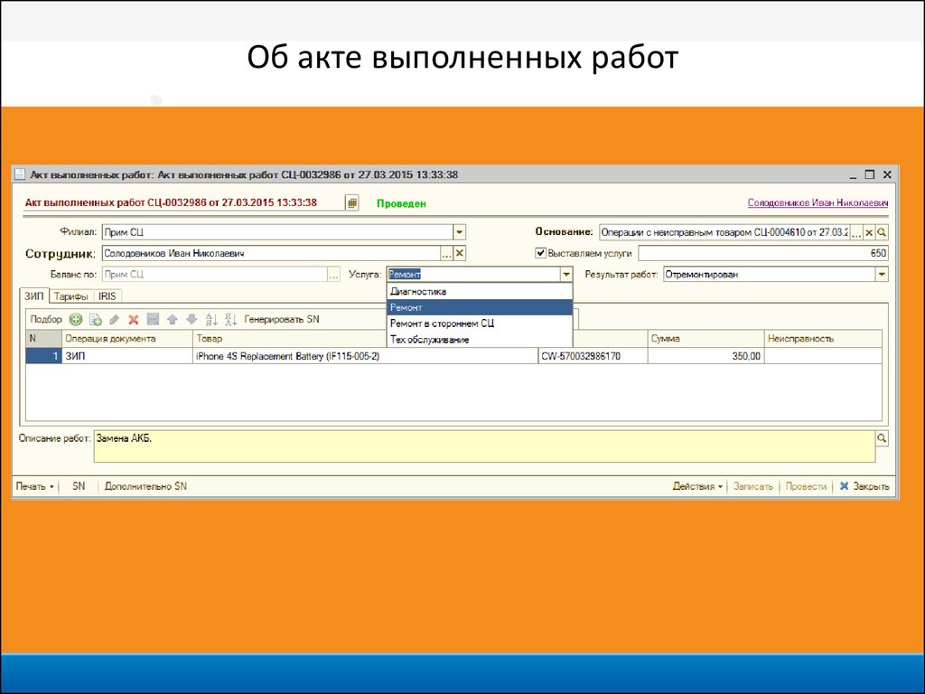Click the N column header
Screen dimensions: 925x694
(x=43, y=339)
